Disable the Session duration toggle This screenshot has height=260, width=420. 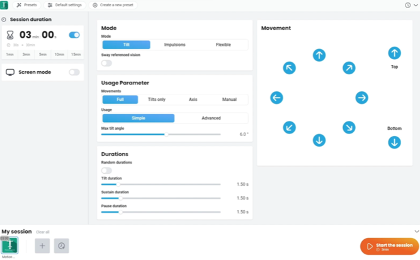pos(74,35)
